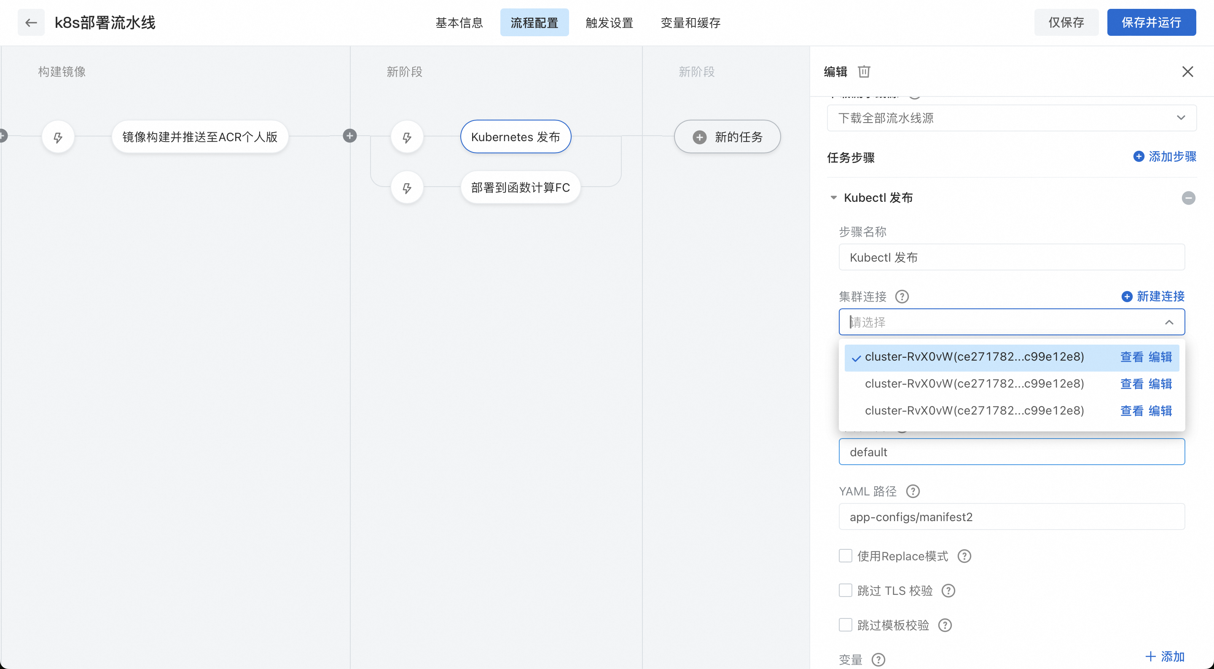Click 保存并运行 button
The image size is (1214, 669).
tap(1151, 23)
